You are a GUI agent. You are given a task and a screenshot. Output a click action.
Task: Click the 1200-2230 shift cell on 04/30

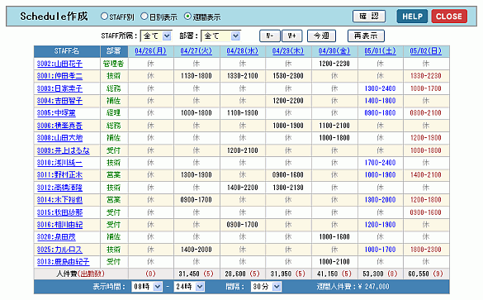point(334,64)
